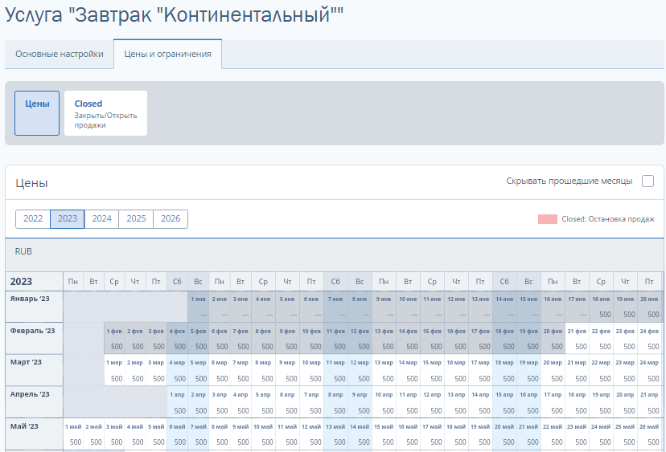This screenshot has height=452, width=666.
Task: Select the 1 мар price cell
Action: click(x=114, y=370)
